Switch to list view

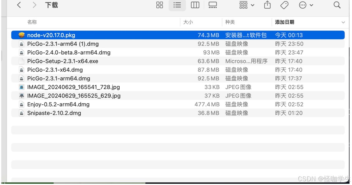(x=177, y=5)
